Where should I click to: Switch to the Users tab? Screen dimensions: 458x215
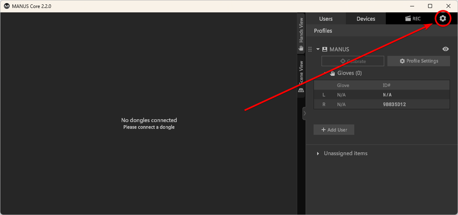[326, 19]
